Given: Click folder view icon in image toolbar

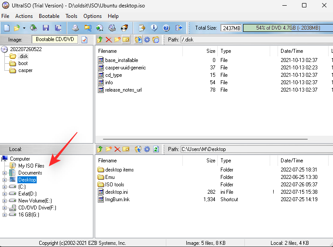Looking at the screenshot, I should (156, 40).
